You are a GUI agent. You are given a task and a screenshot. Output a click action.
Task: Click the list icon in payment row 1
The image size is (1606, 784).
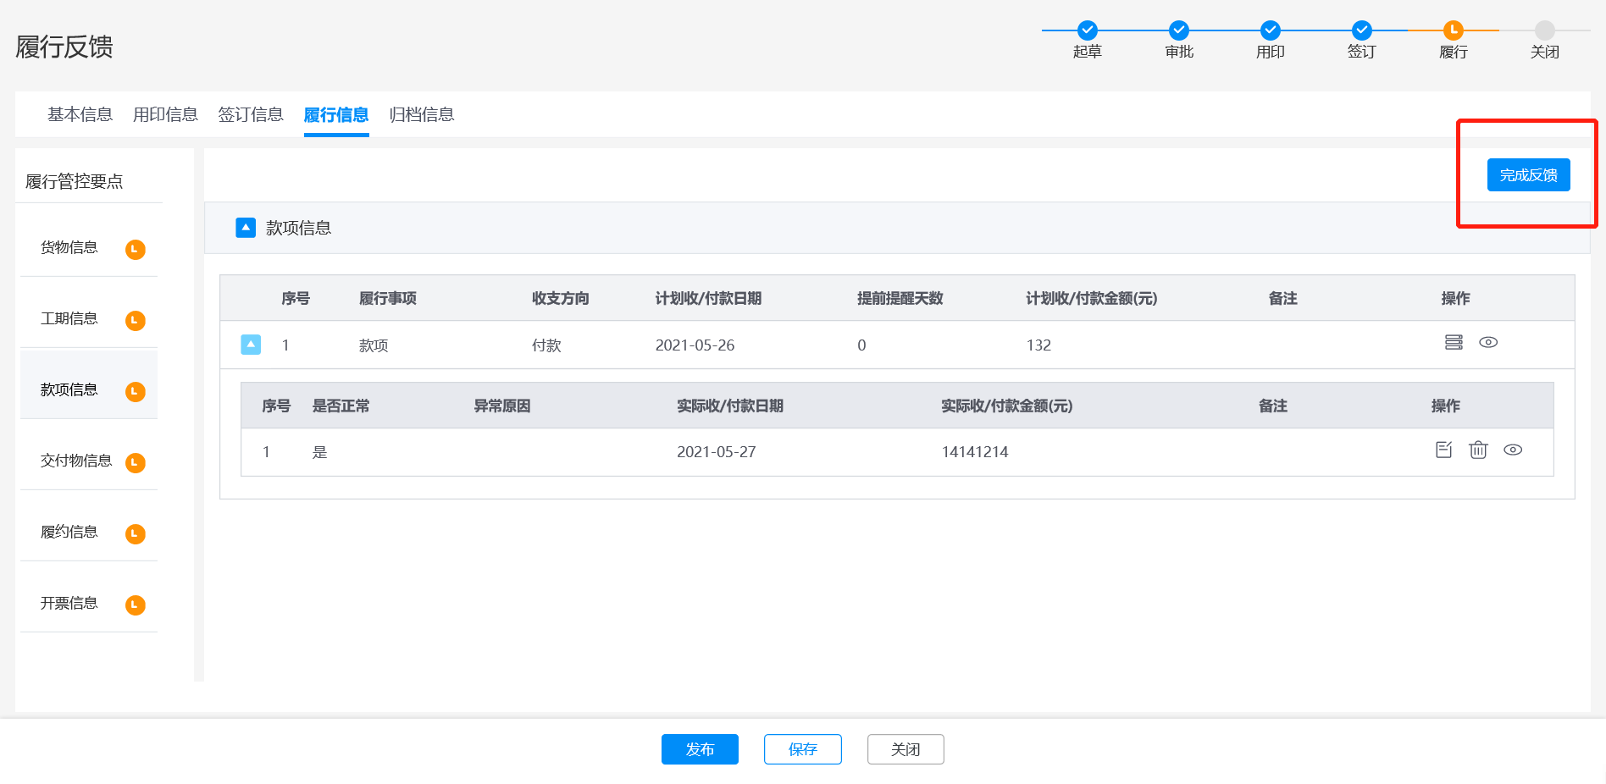pos(1454,343)
